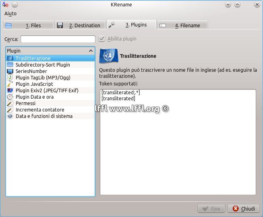Click the wrench icon on Plugins tab
This screenshot has height=217, width=263.
coord(112,25)
